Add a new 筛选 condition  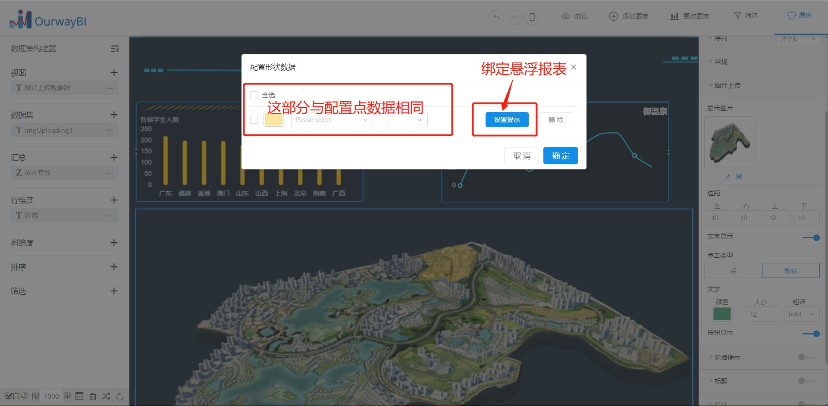pyautogui.click(x=114, y=291)
